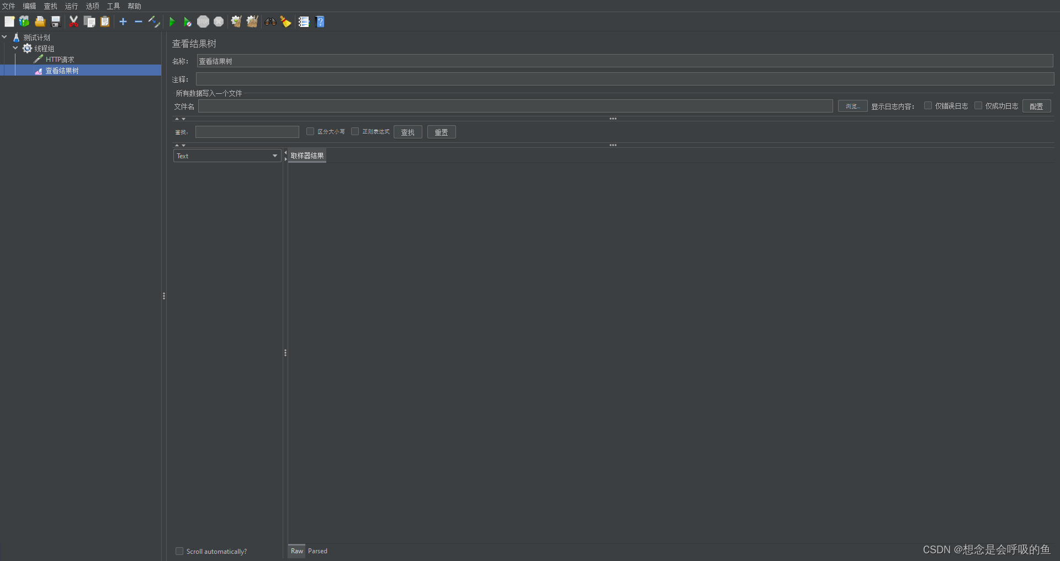
Task: Click collapse arrows above search row
Action: [181, 119]
